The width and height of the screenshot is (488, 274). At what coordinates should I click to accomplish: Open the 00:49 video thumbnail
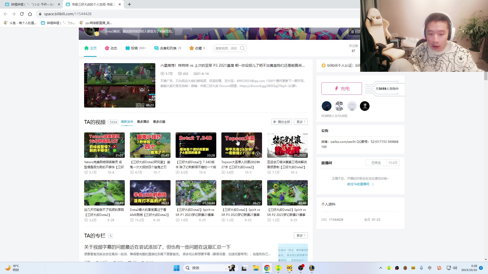tap(104, 193)
